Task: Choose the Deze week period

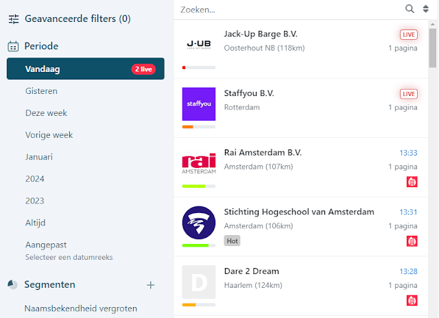Action: tap(46, 112)
